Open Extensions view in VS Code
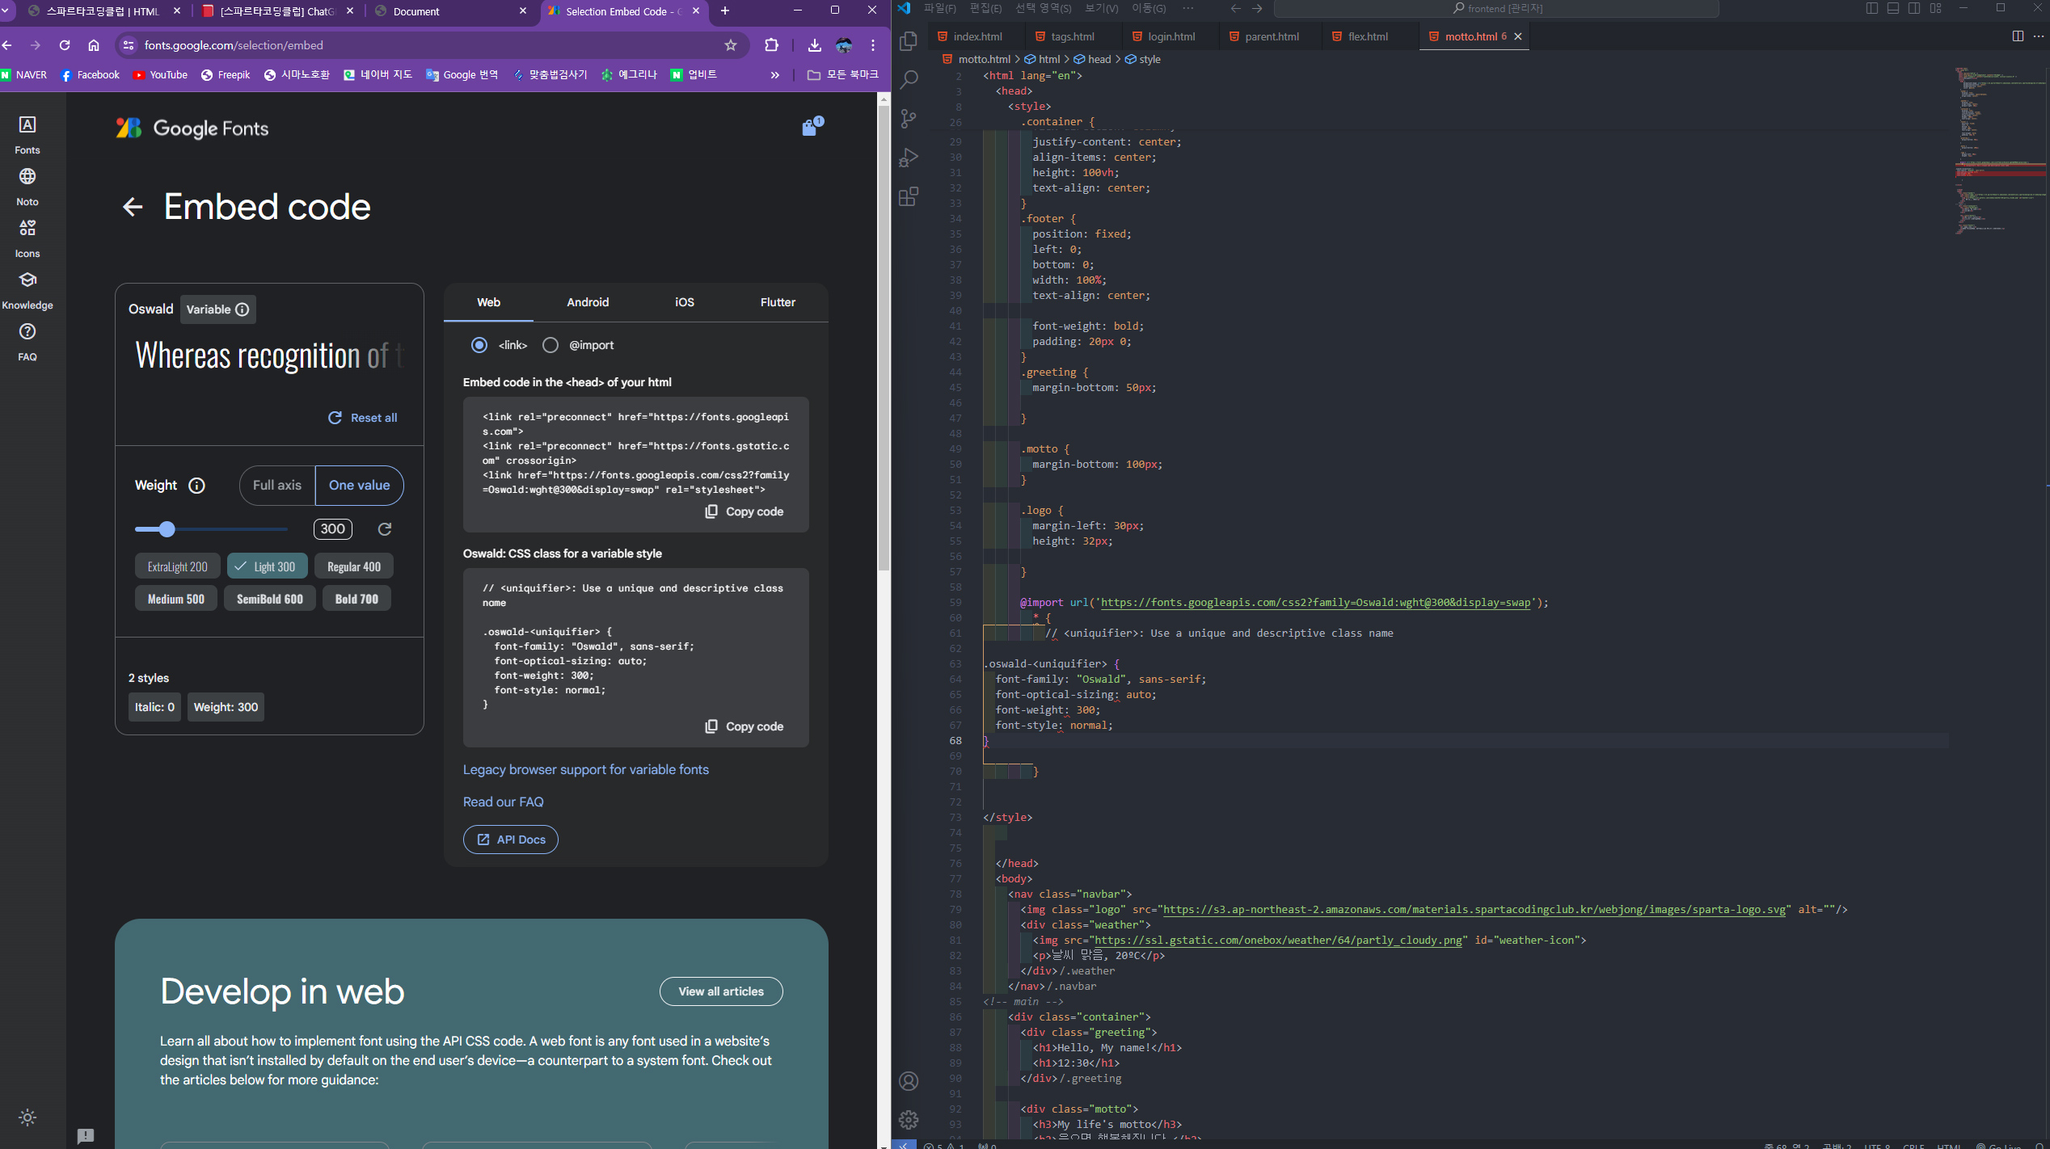Viewport: 2050px width, 1149px height. pos(909,196)
